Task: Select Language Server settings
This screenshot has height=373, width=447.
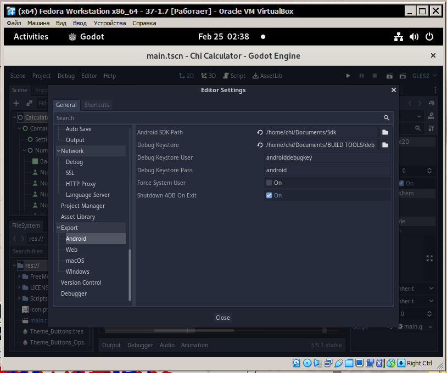Action: (x=88, y=195)
